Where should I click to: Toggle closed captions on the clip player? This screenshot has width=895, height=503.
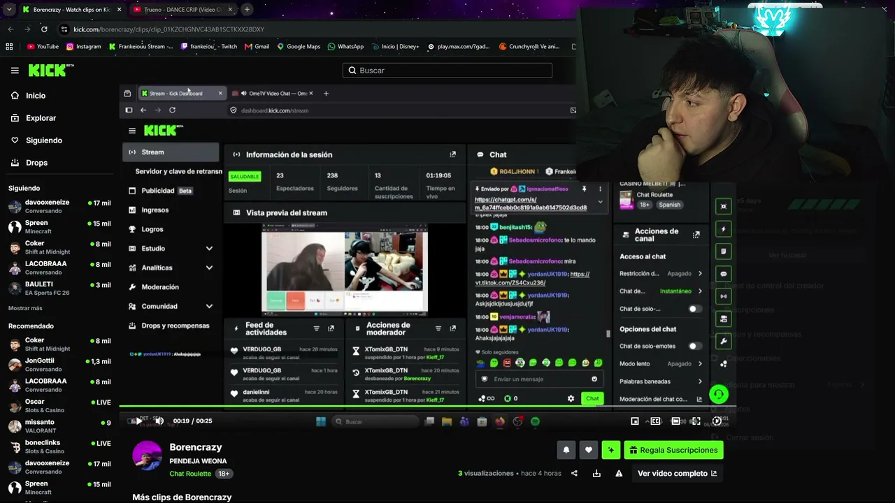(x=655, y=421)
